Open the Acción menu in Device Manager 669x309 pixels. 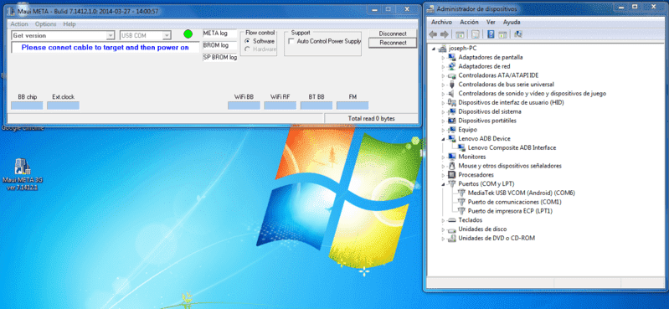tap(470, 22)
